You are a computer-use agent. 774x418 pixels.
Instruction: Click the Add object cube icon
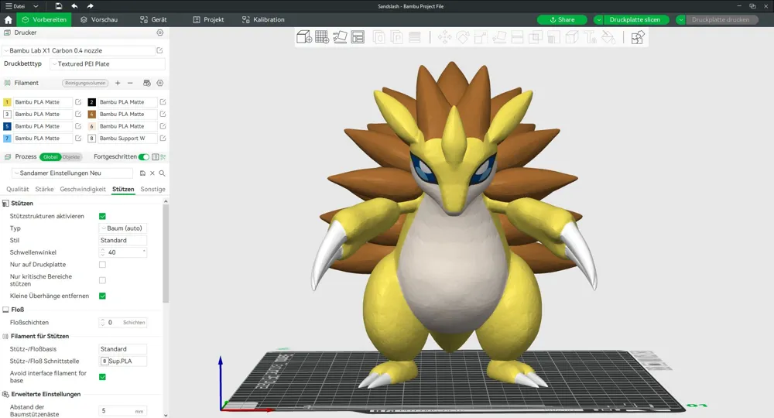[304, 37]
